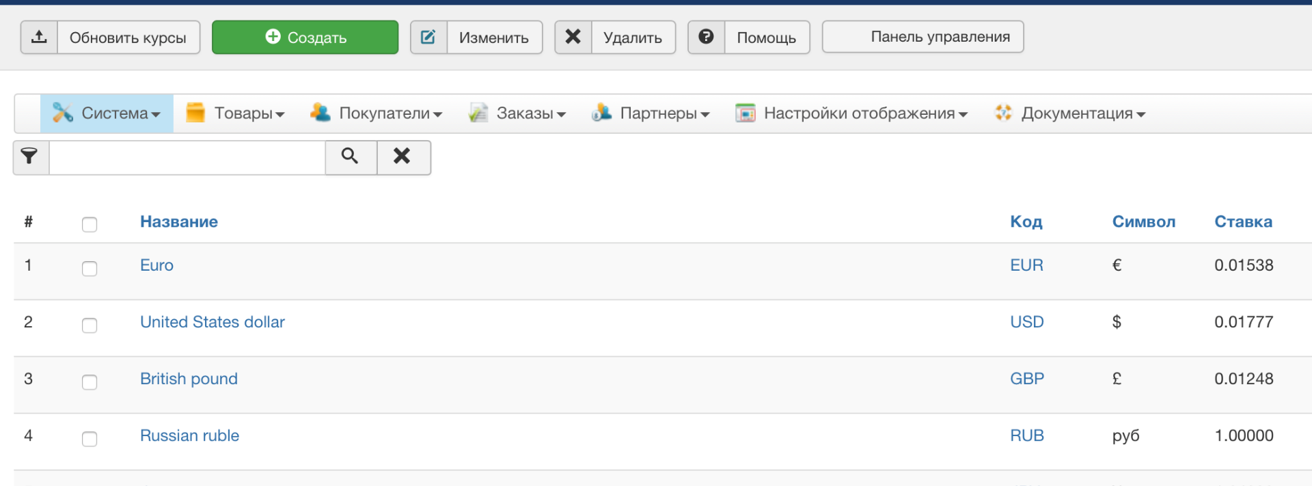Sort the table by Ставка column

pyautogui.click(x=1243, y=221)
